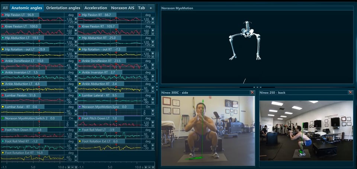Open the Orientation angles tab
The height and width of the screenshot is (169, 357).
[63, 8]
